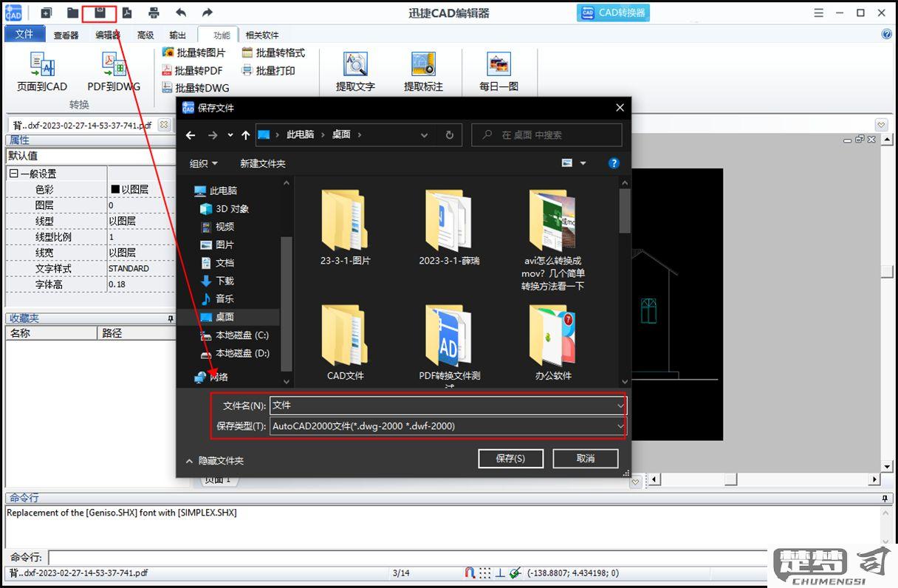The image size is (898, 588).
Task: Switch to the 输出 tab
Action: point(178,35)
